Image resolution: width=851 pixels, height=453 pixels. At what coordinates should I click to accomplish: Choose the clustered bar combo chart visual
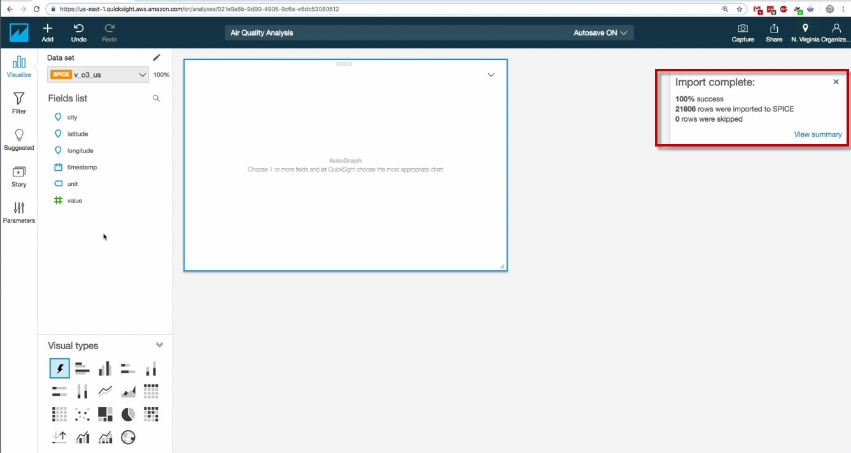click(82, 437)
